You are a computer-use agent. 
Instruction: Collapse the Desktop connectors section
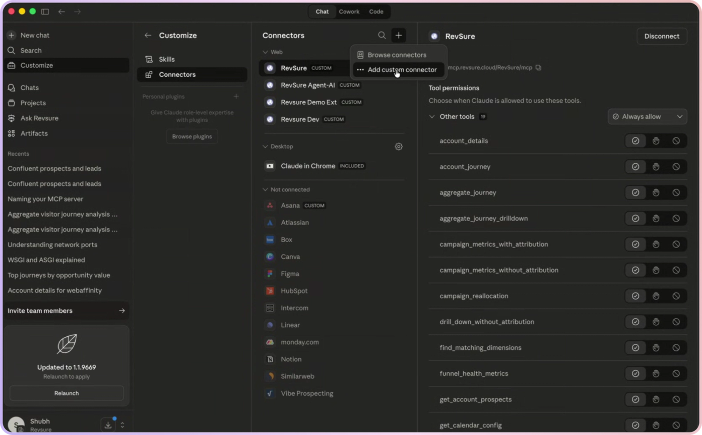coord(265,146)
